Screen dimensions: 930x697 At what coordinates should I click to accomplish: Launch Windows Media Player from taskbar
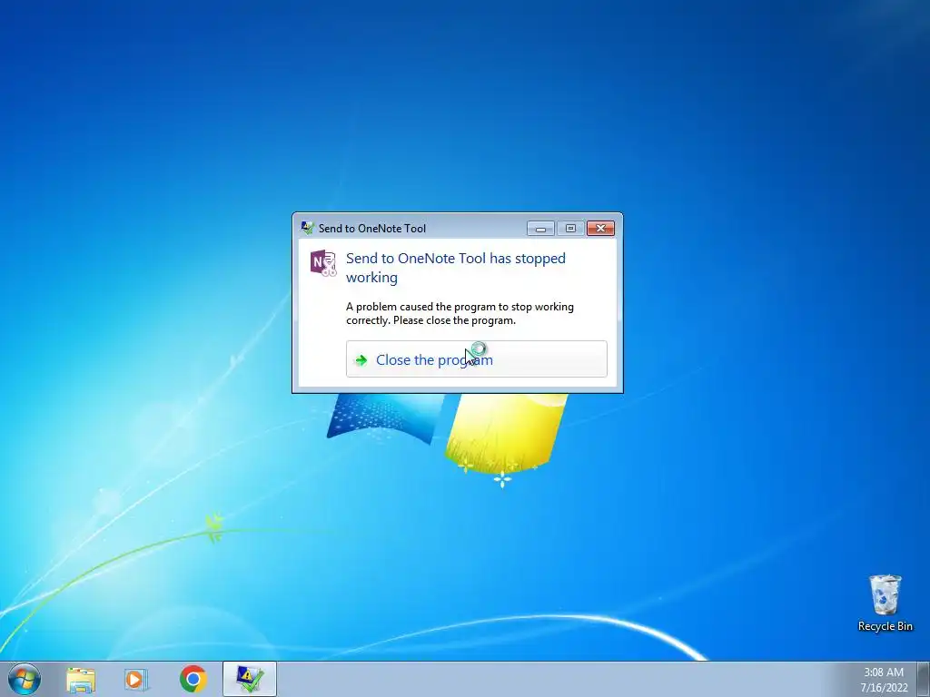tap(136, 679)
